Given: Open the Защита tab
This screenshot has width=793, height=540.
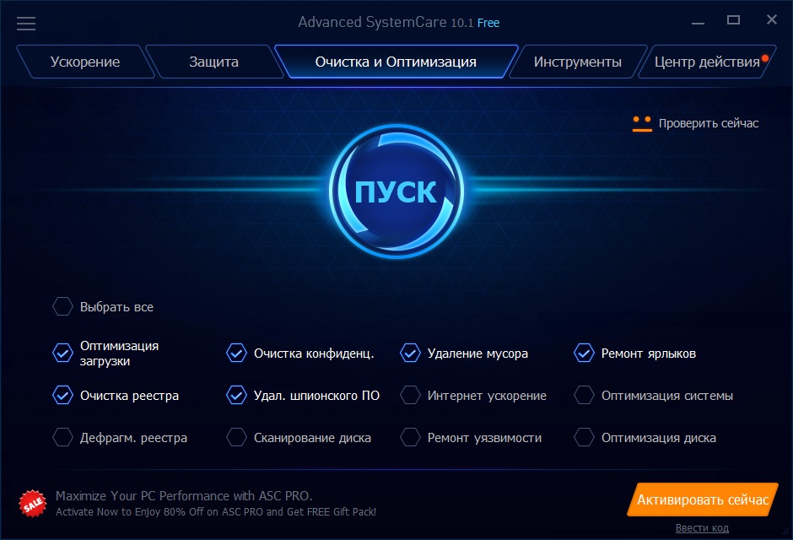Looking at the screenshot, I should click(x=214, y=62).
